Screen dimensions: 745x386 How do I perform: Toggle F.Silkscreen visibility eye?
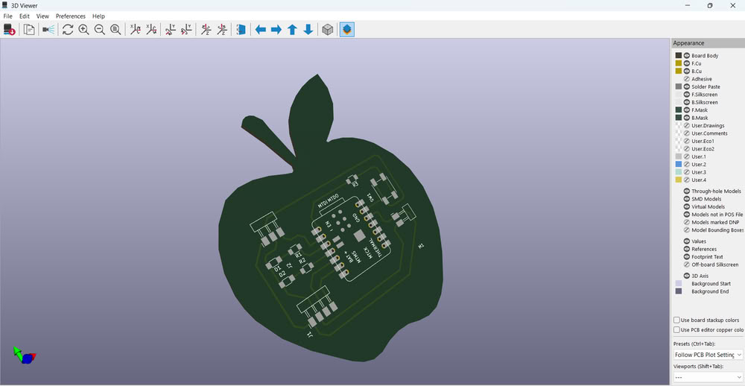[687, 94]
